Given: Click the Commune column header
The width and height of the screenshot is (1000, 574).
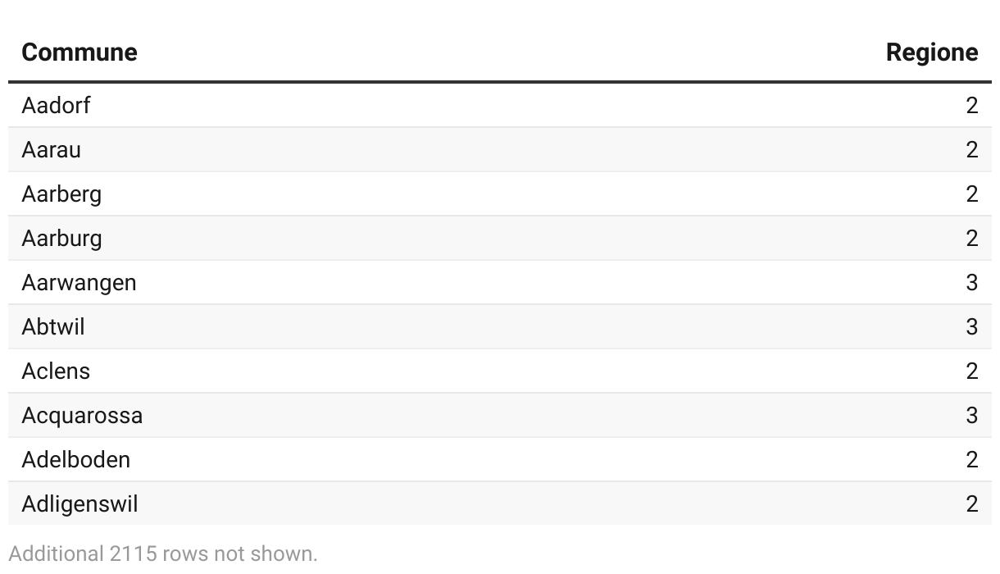Looking at the screenshot, I should (80, 52).
